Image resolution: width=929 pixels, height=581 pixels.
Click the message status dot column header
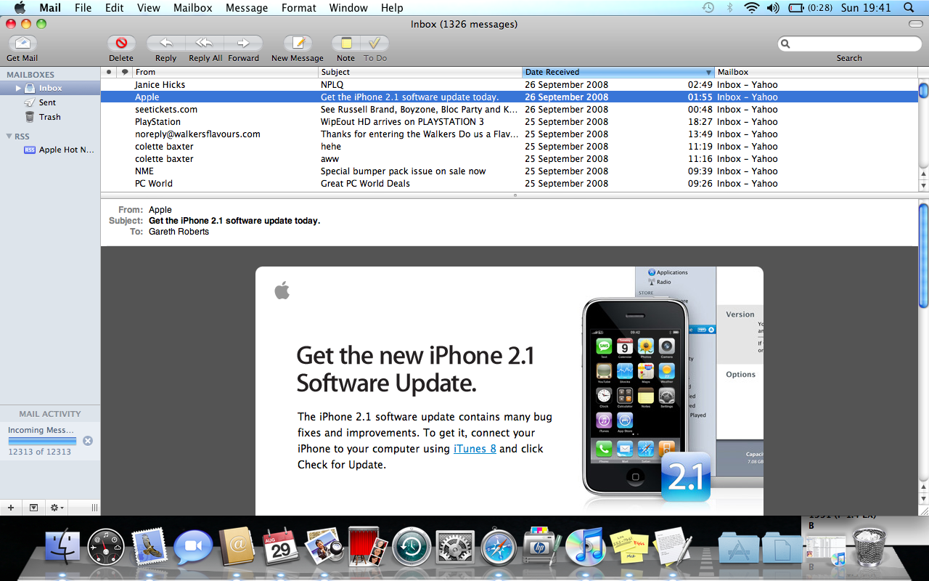(x=109, y=72)
